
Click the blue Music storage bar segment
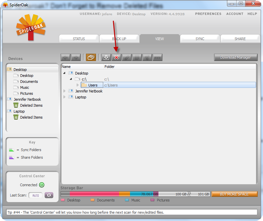141,194
